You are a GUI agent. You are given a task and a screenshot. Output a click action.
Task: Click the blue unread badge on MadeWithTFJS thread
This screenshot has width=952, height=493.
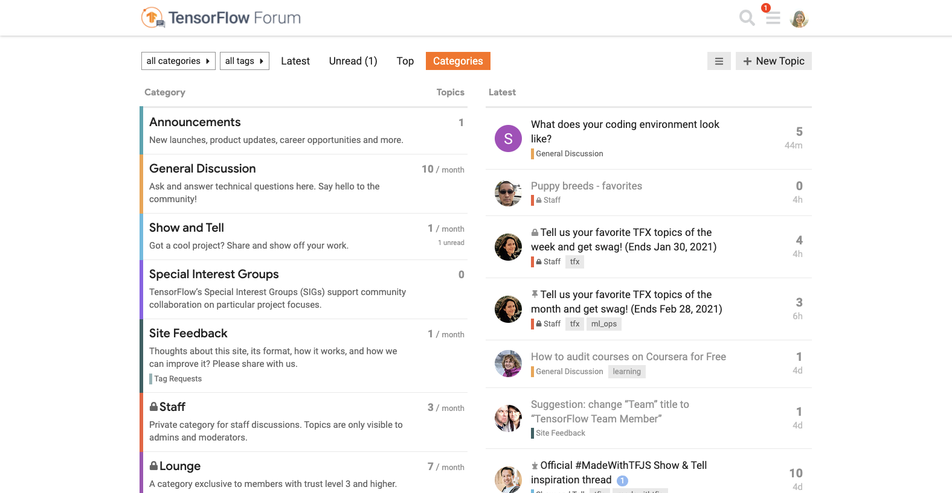pyautogui.click(x=623, y=480)
